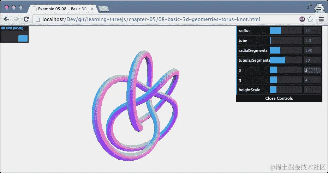Image resolution: width=328 pixels, height=173 pixels.
Task: Click the q value field showing 4
Action: coord(312,80)
